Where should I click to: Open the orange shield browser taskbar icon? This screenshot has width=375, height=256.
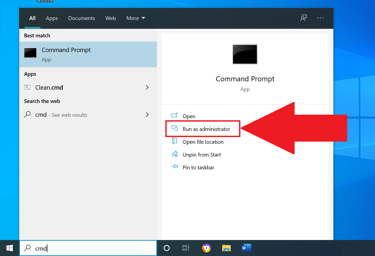point(206,248)
